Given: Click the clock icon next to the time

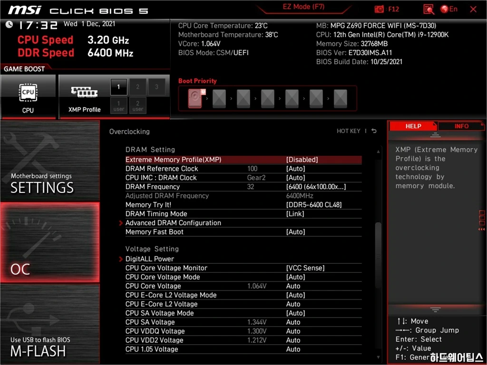Looking at the screenshot, I should point(9,25).
